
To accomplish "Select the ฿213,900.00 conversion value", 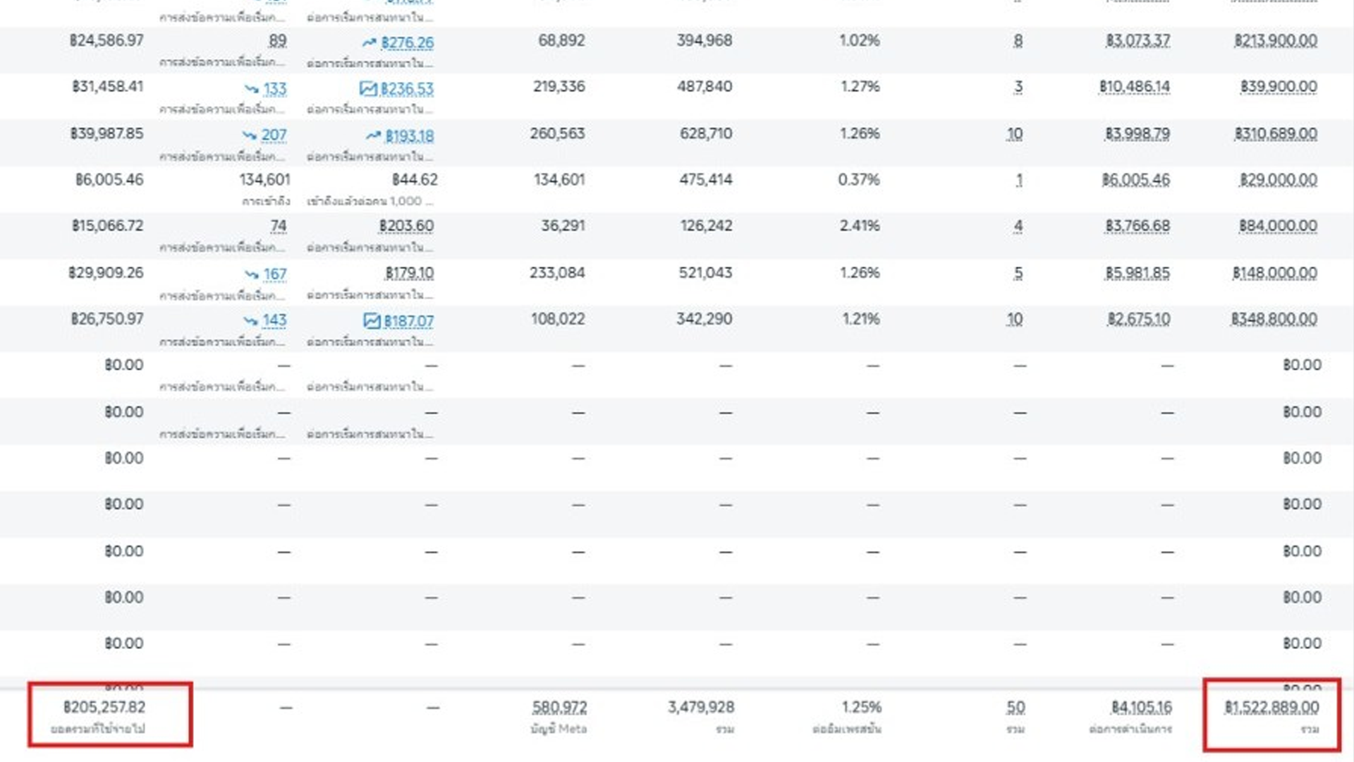I will (1276, 41).
